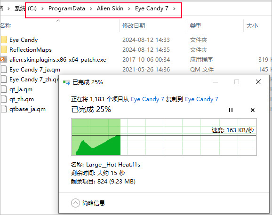
Task: Expand chevron after (C:) in address bar
Action: pos(42,8)
